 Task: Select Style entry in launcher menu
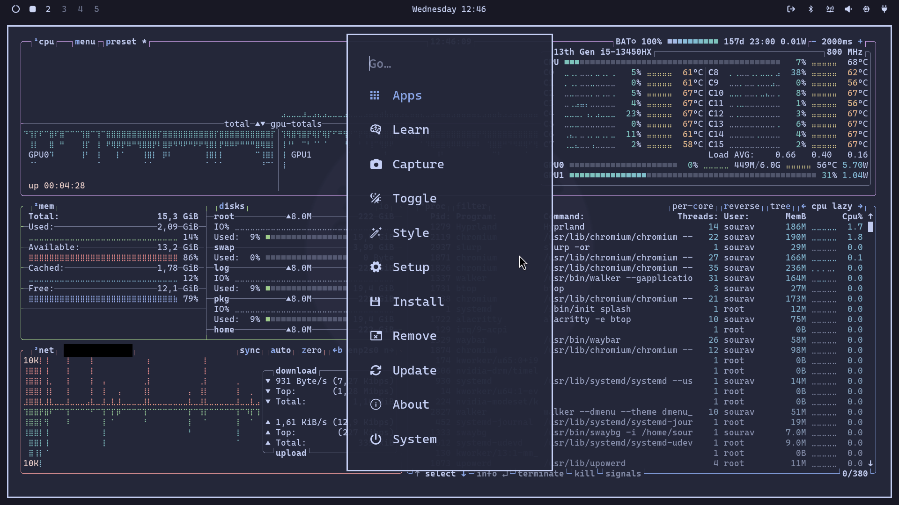411,233
